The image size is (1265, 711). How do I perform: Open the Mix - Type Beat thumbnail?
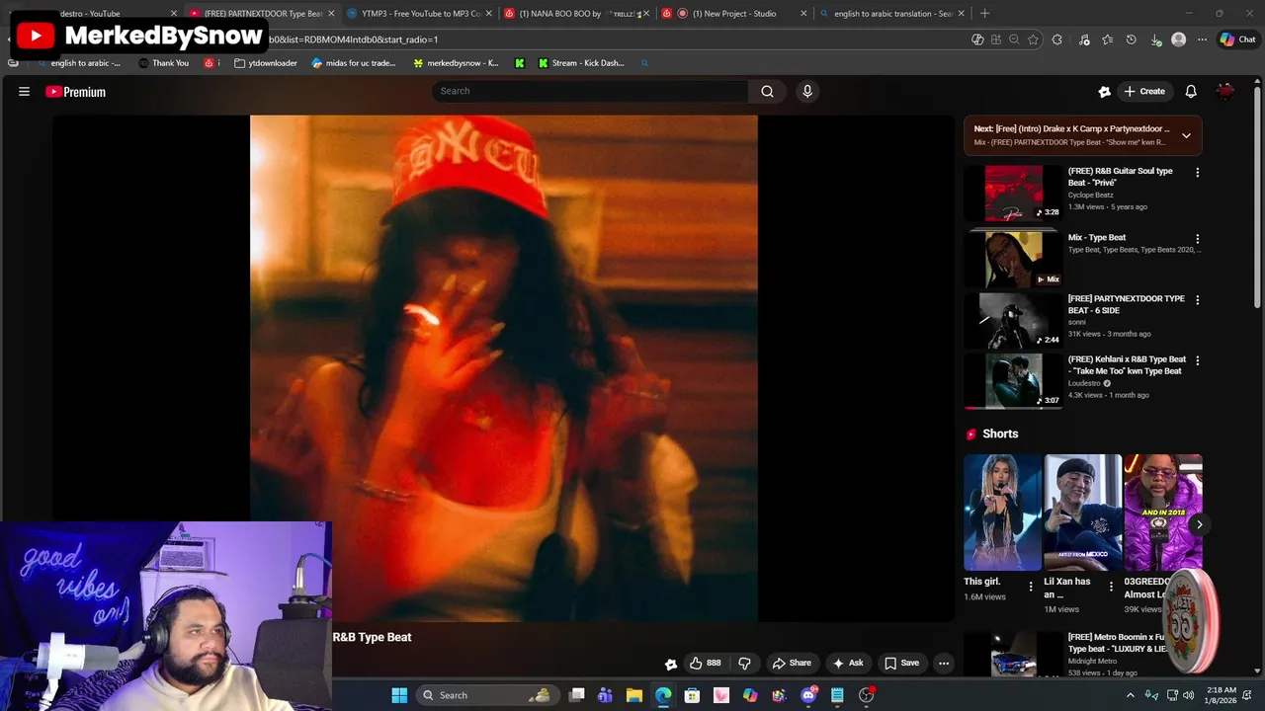point(1013,259)
